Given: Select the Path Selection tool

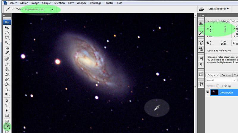Looking at the screenshot, I should pos(7,110).
